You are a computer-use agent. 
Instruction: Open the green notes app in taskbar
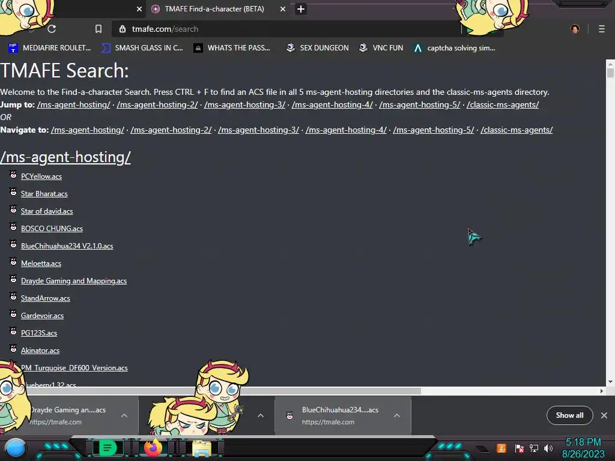tap(108, 448)
